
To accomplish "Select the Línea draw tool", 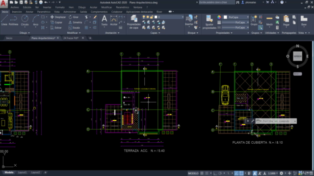I will pyautogui.click(x=4, y=20).
